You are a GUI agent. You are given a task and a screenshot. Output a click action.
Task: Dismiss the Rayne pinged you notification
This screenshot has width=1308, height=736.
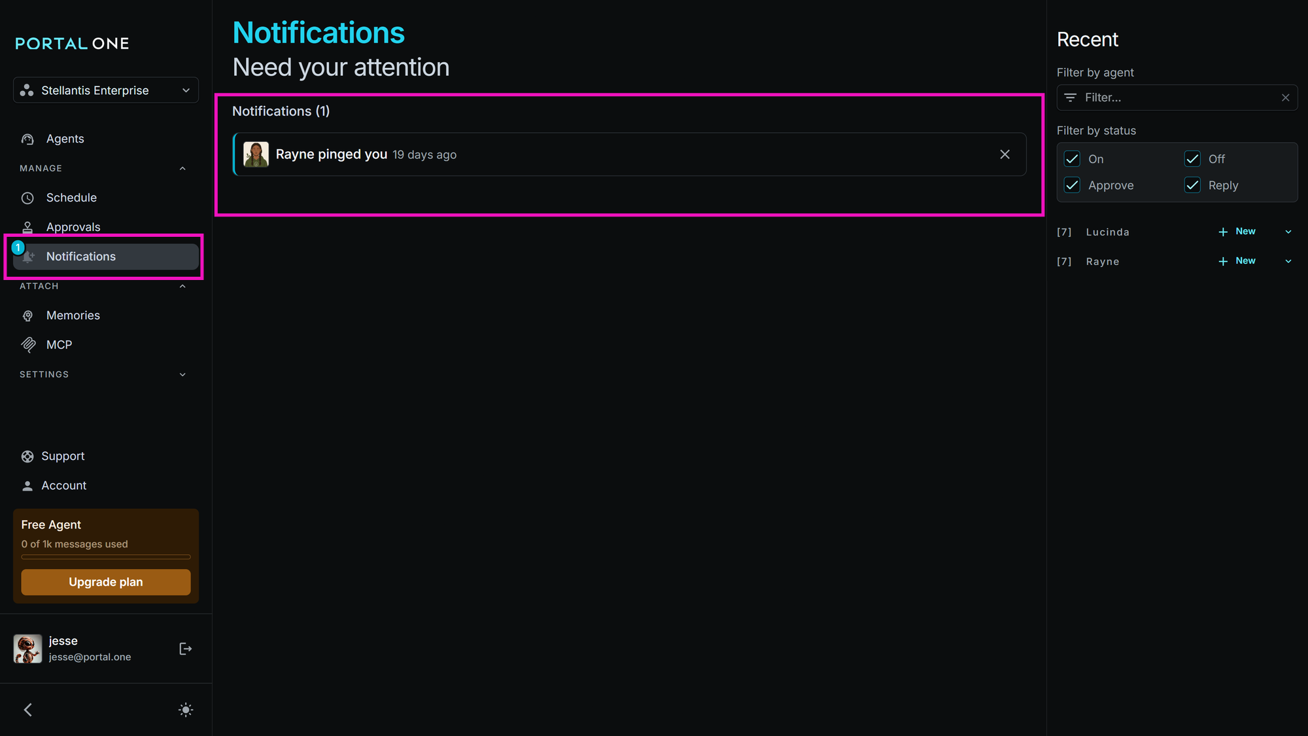tap(1005, 154)
